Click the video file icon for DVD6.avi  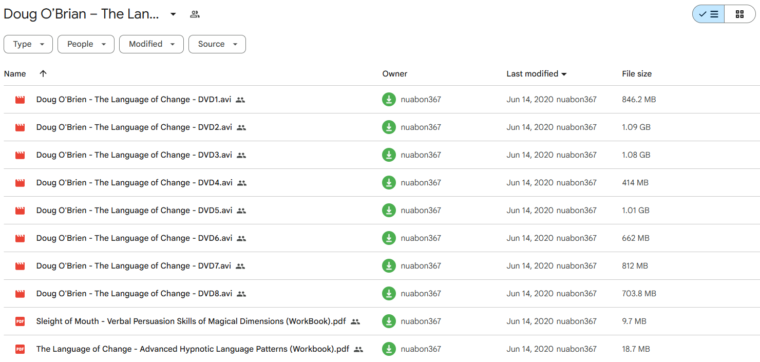point(20,238)
